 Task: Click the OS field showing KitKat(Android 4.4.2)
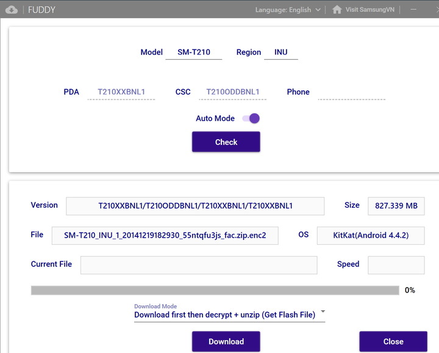pyautogui.click(x=371, y=236)
